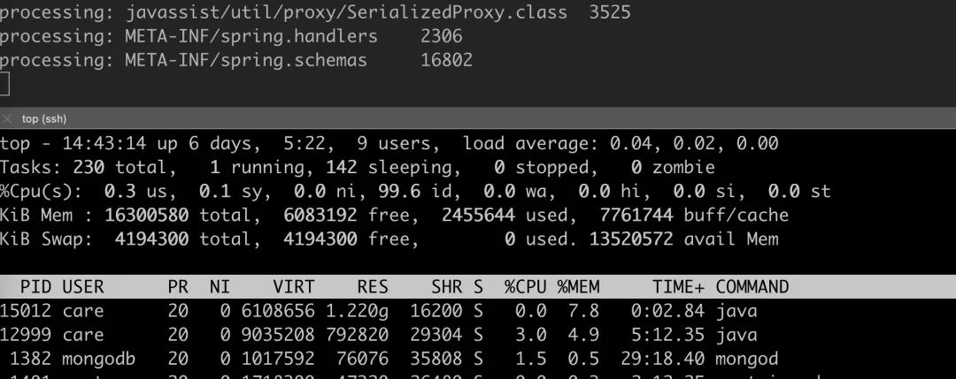This screenshot has height=379, width=956.
Task: Click the 5:12.35 time value
Action: (x=667, y=335)
